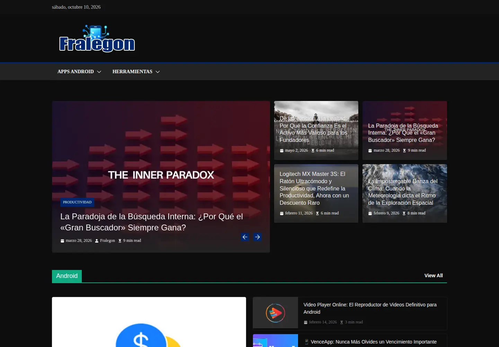Click the Fralegon site logo
This screenshot has height=347, width=499.
click(x=97, y=38)
